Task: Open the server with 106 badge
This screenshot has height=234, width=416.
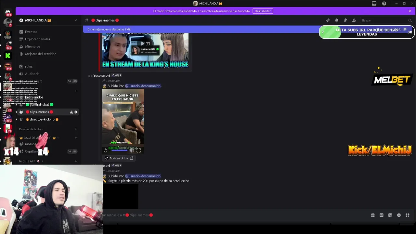Action: point(8,45)
